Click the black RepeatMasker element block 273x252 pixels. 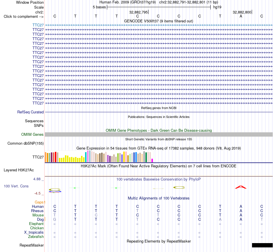click(x=262, y=245)
